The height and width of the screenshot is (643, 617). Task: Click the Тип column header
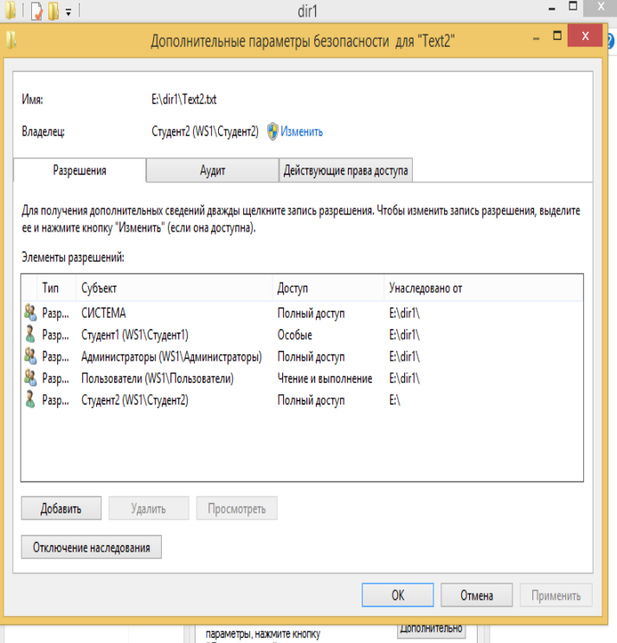[56, 288]
